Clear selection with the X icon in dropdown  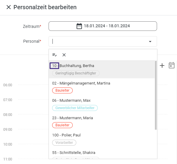(x=64, y=55)
